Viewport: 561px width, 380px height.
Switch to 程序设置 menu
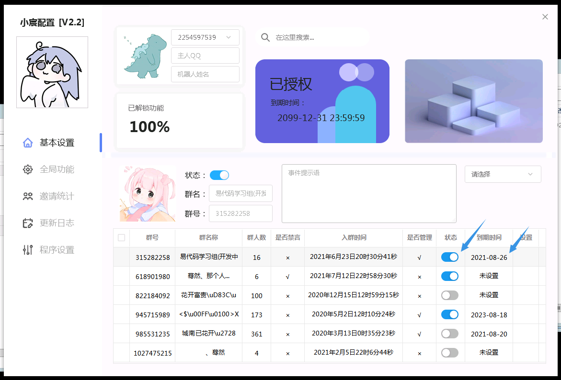point(57,250)
